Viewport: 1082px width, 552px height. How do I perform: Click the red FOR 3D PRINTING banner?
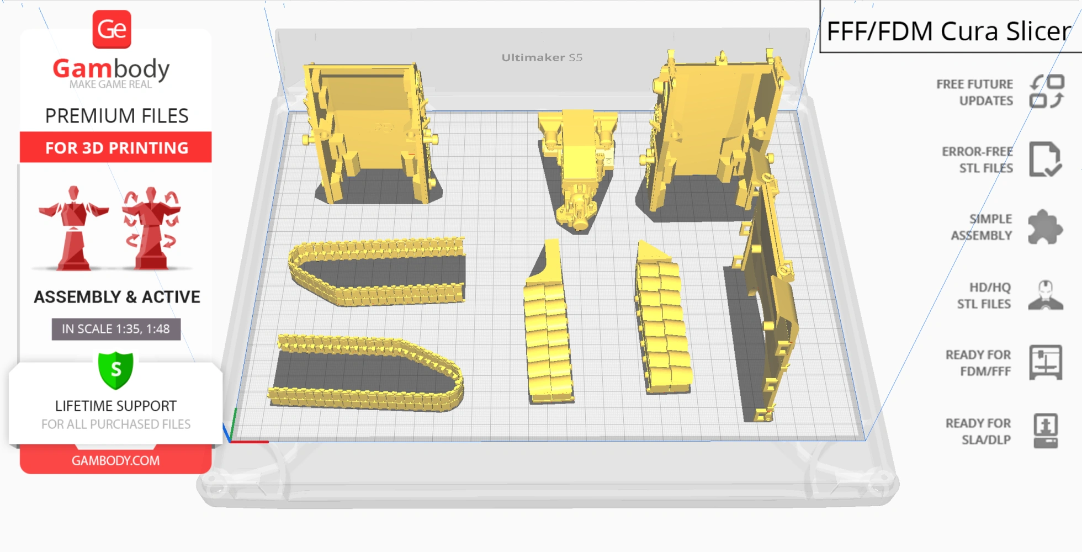tap(116, 147)
